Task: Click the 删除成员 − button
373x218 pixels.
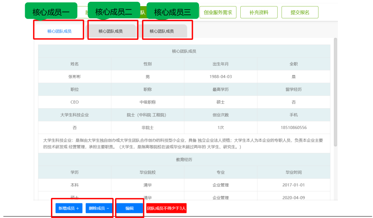Action: (x=99, y=208)
